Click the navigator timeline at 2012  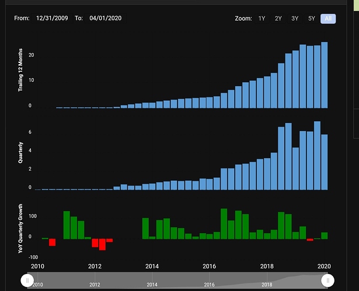(95, 285)
